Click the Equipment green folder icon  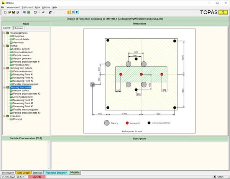point(11,36)
